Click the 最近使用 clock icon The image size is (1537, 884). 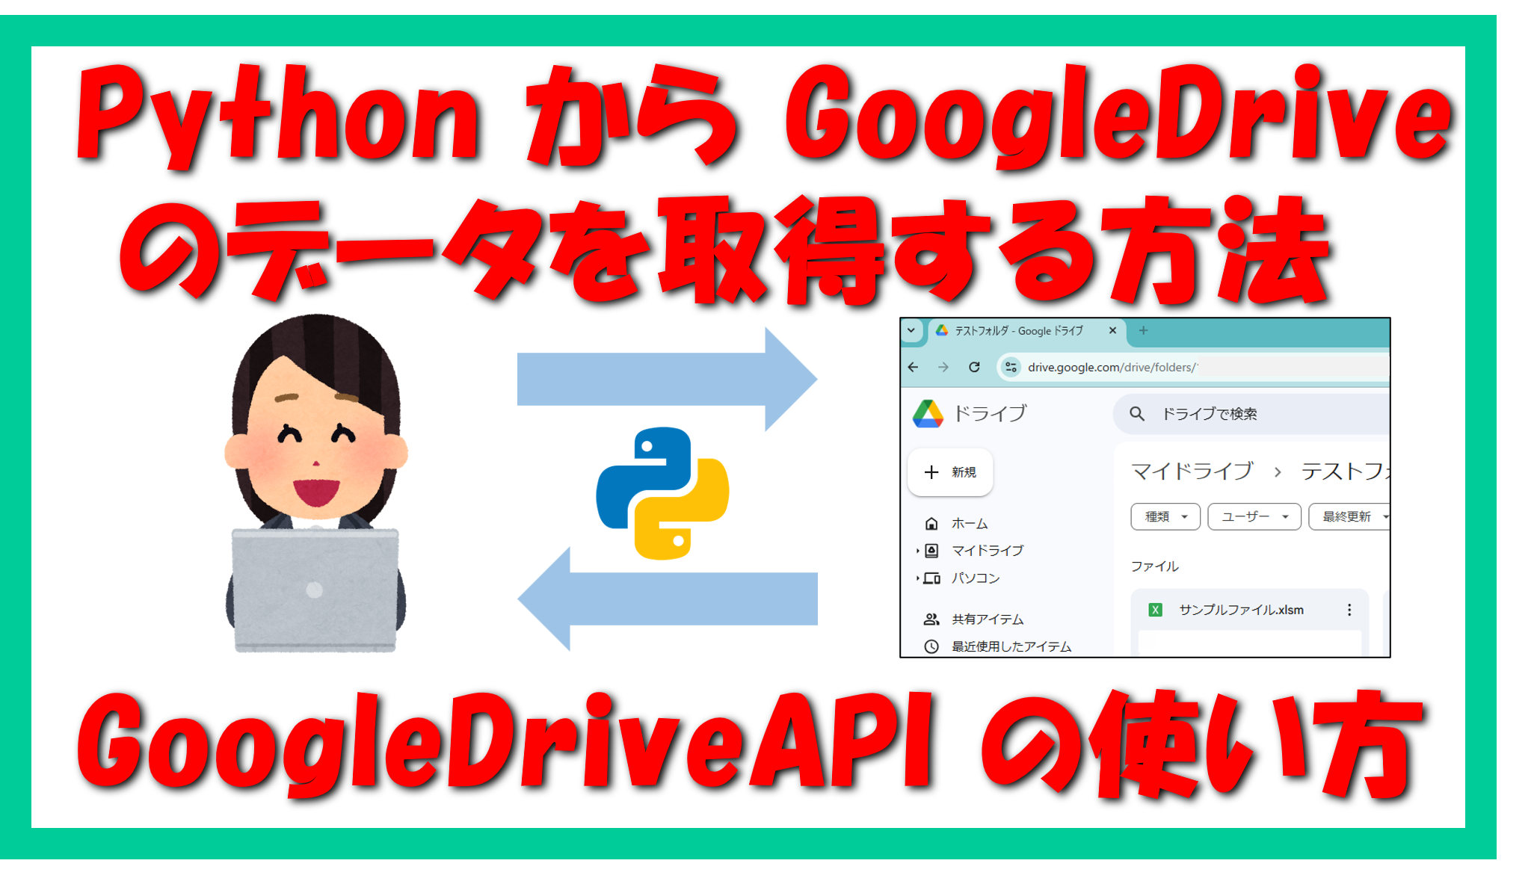pos(931,646)
